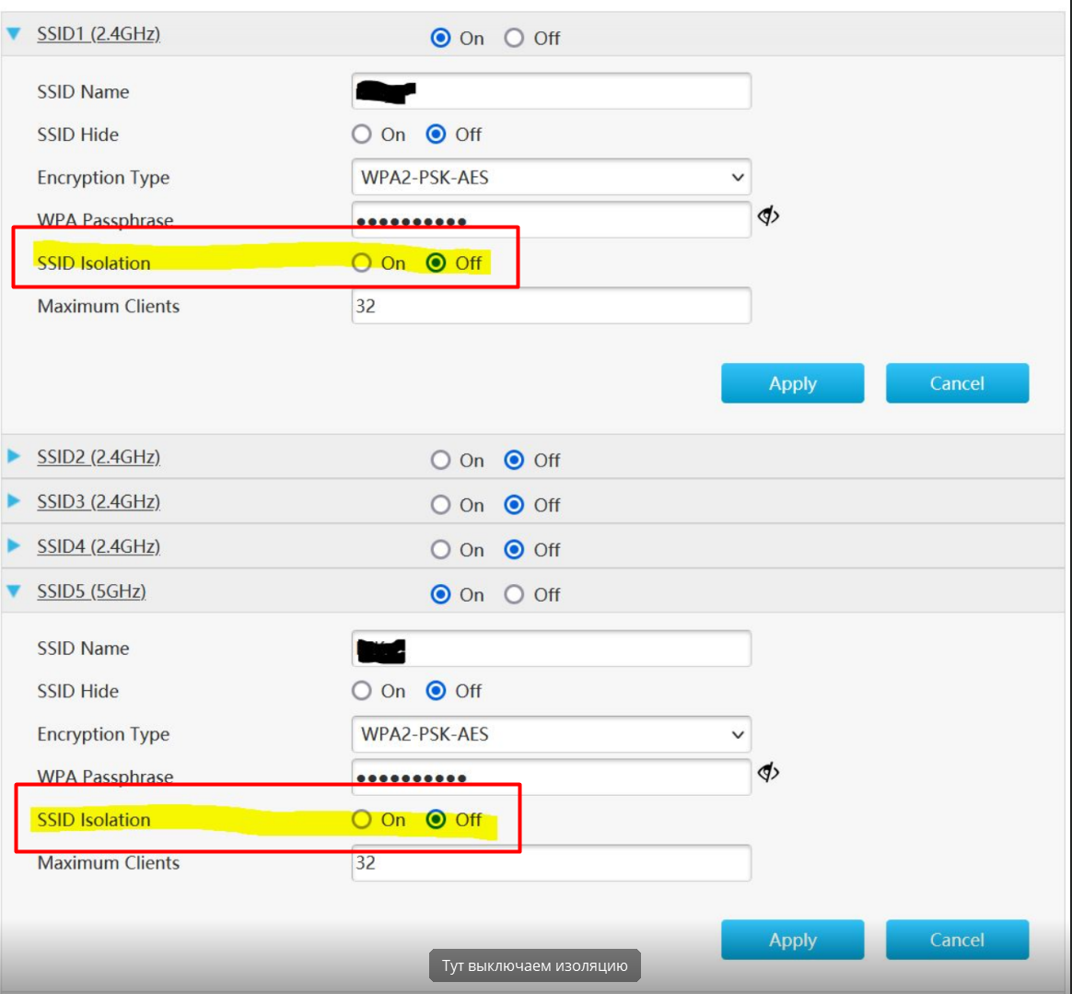Focus the SSID1 WPA Passphrase field
The width and height of the screenshot is (1072, 994).
[551, 219]
